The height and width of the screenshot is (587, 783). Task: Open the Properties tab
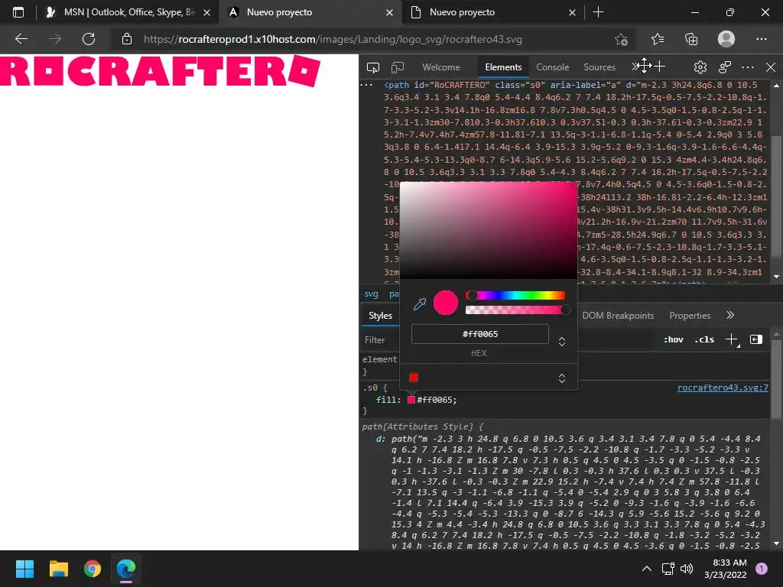tap(690, 316)
